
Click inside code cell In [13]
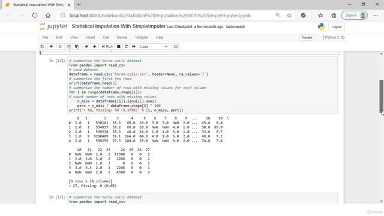click(202, 85)
